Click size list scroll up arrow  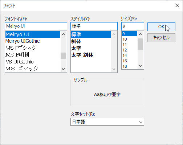pyautogui.click(x=140, y=34)
